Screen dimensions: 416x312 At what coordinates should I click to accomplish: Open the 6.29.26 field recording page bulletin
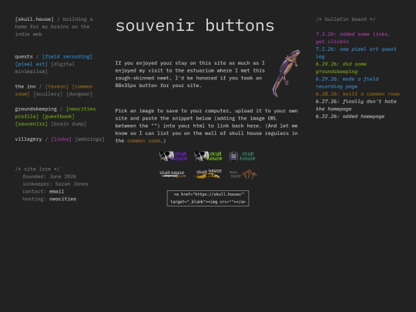pyautogui.click(x=347, y=82)
